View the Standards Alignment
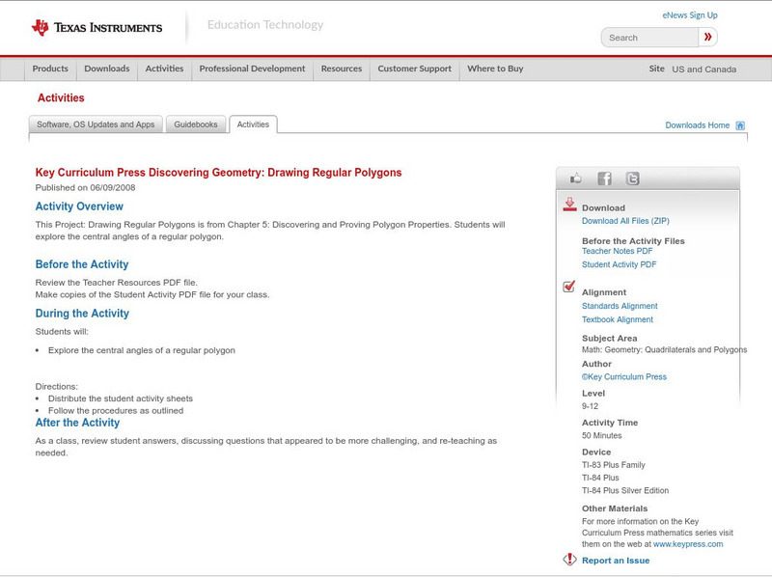 tap(618, 305)
